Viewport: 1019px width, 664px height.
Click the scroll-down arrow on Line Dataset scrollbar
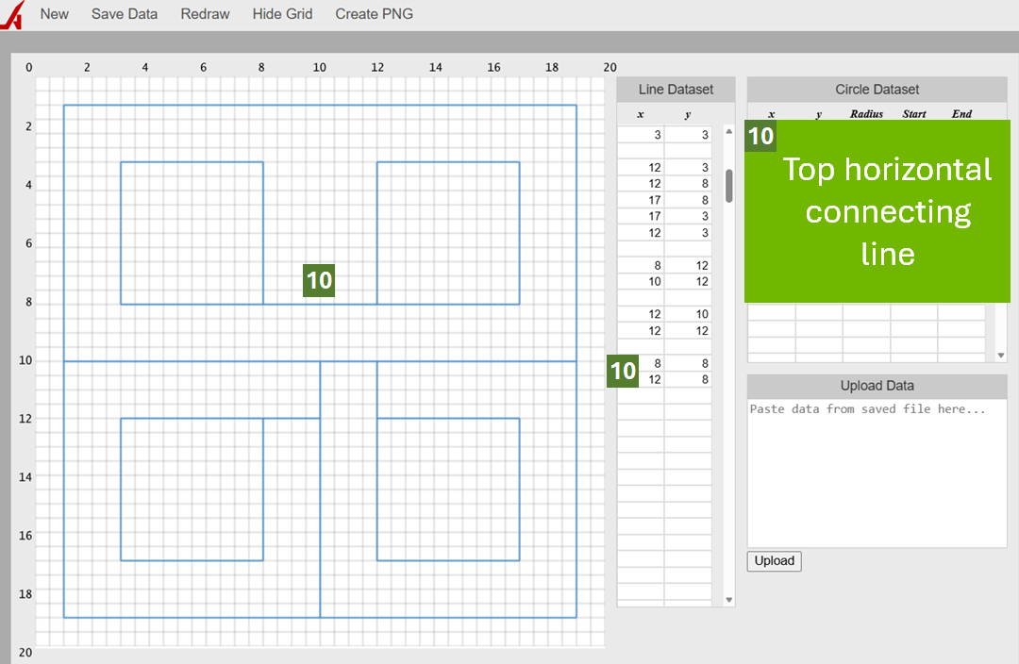727,599
